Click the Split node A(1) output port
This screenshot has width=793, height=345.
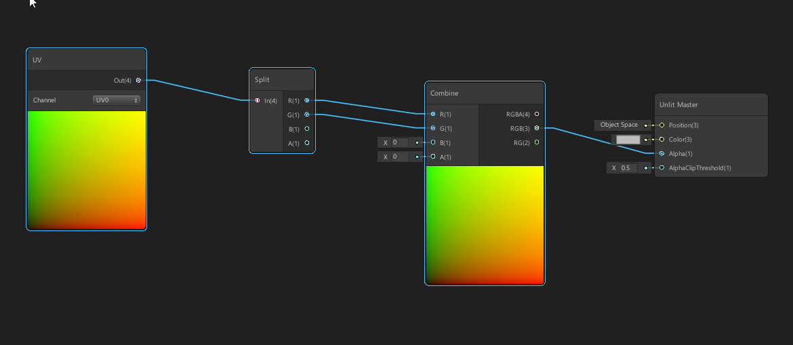(307, 143)
